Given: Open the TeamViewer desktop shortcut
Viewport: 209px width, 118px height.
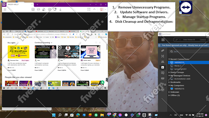Looking at the screenshot, I should coord(186,9).
